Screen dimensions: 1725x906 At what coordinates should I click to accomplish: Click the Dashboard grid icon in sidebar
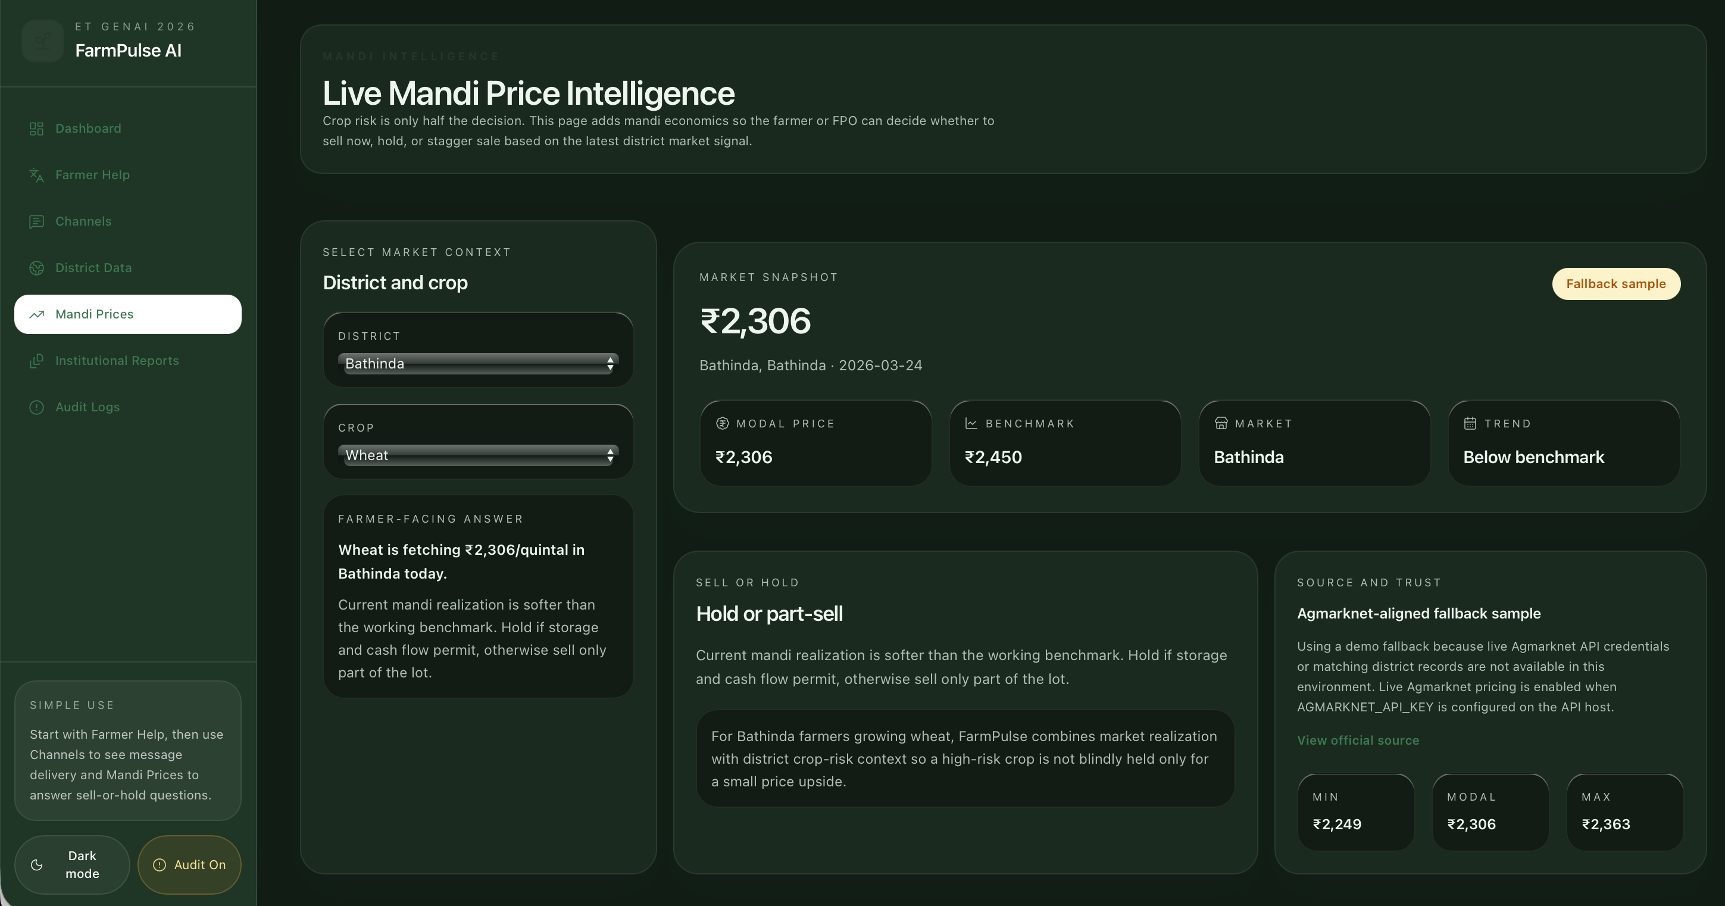click(37, 129)
